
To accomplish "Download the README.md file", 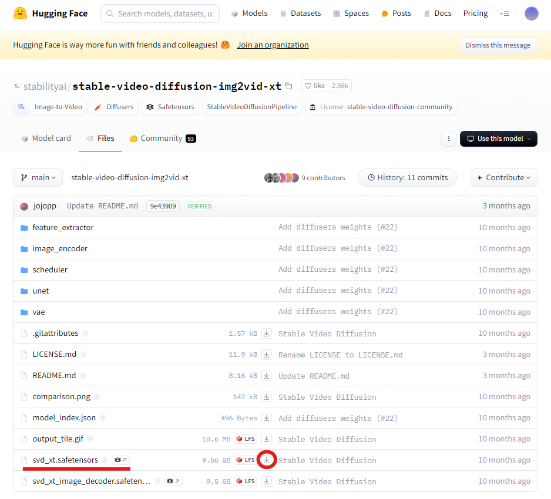I will coord(267,376).
